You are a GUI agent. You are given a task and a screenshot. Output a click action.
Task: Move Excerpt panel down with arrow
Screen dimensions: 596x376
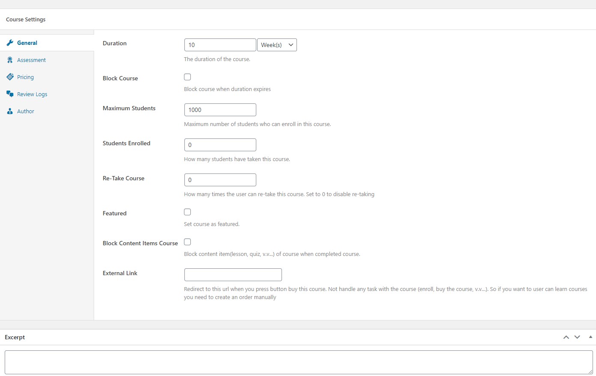[x=577, y=337]
